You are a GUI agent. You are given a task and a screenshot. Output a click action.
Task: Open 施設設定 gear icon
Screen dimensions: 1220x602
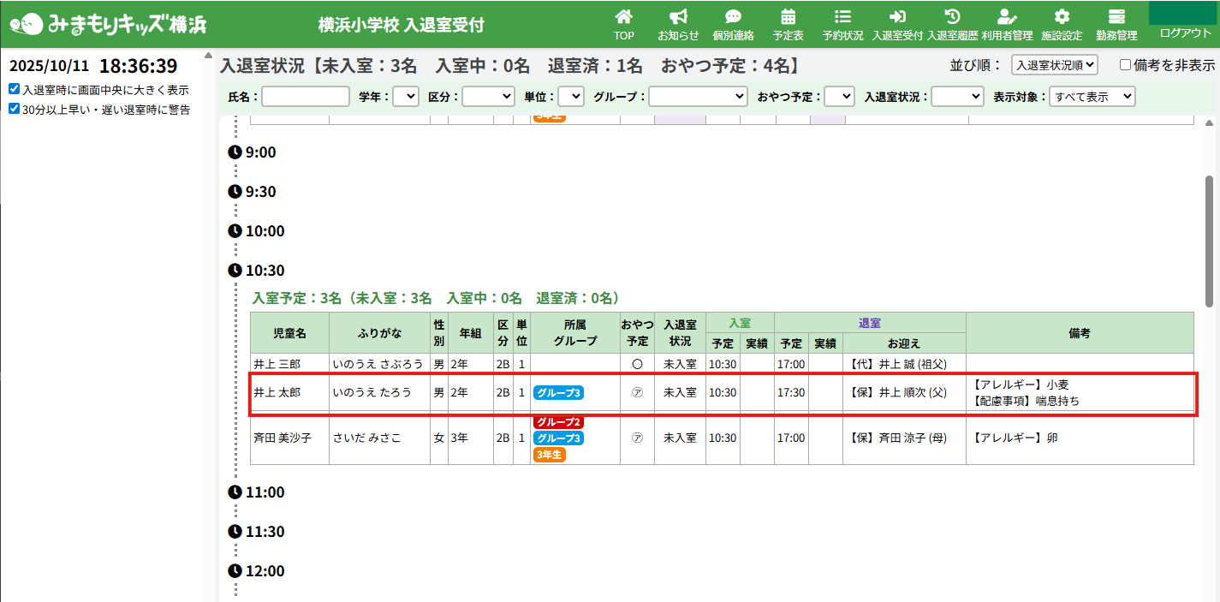1062,17
